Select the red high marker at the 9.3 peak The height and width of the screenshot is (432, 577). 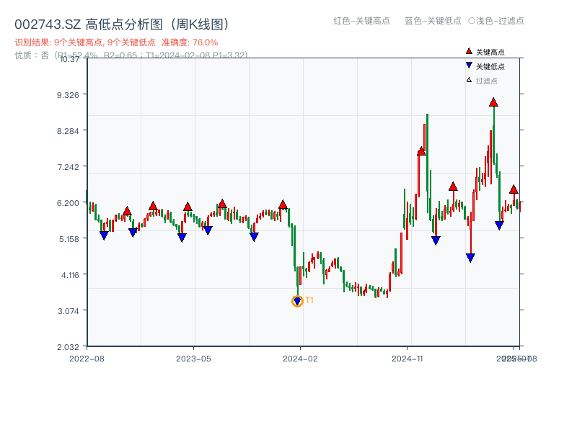[493, 102]
